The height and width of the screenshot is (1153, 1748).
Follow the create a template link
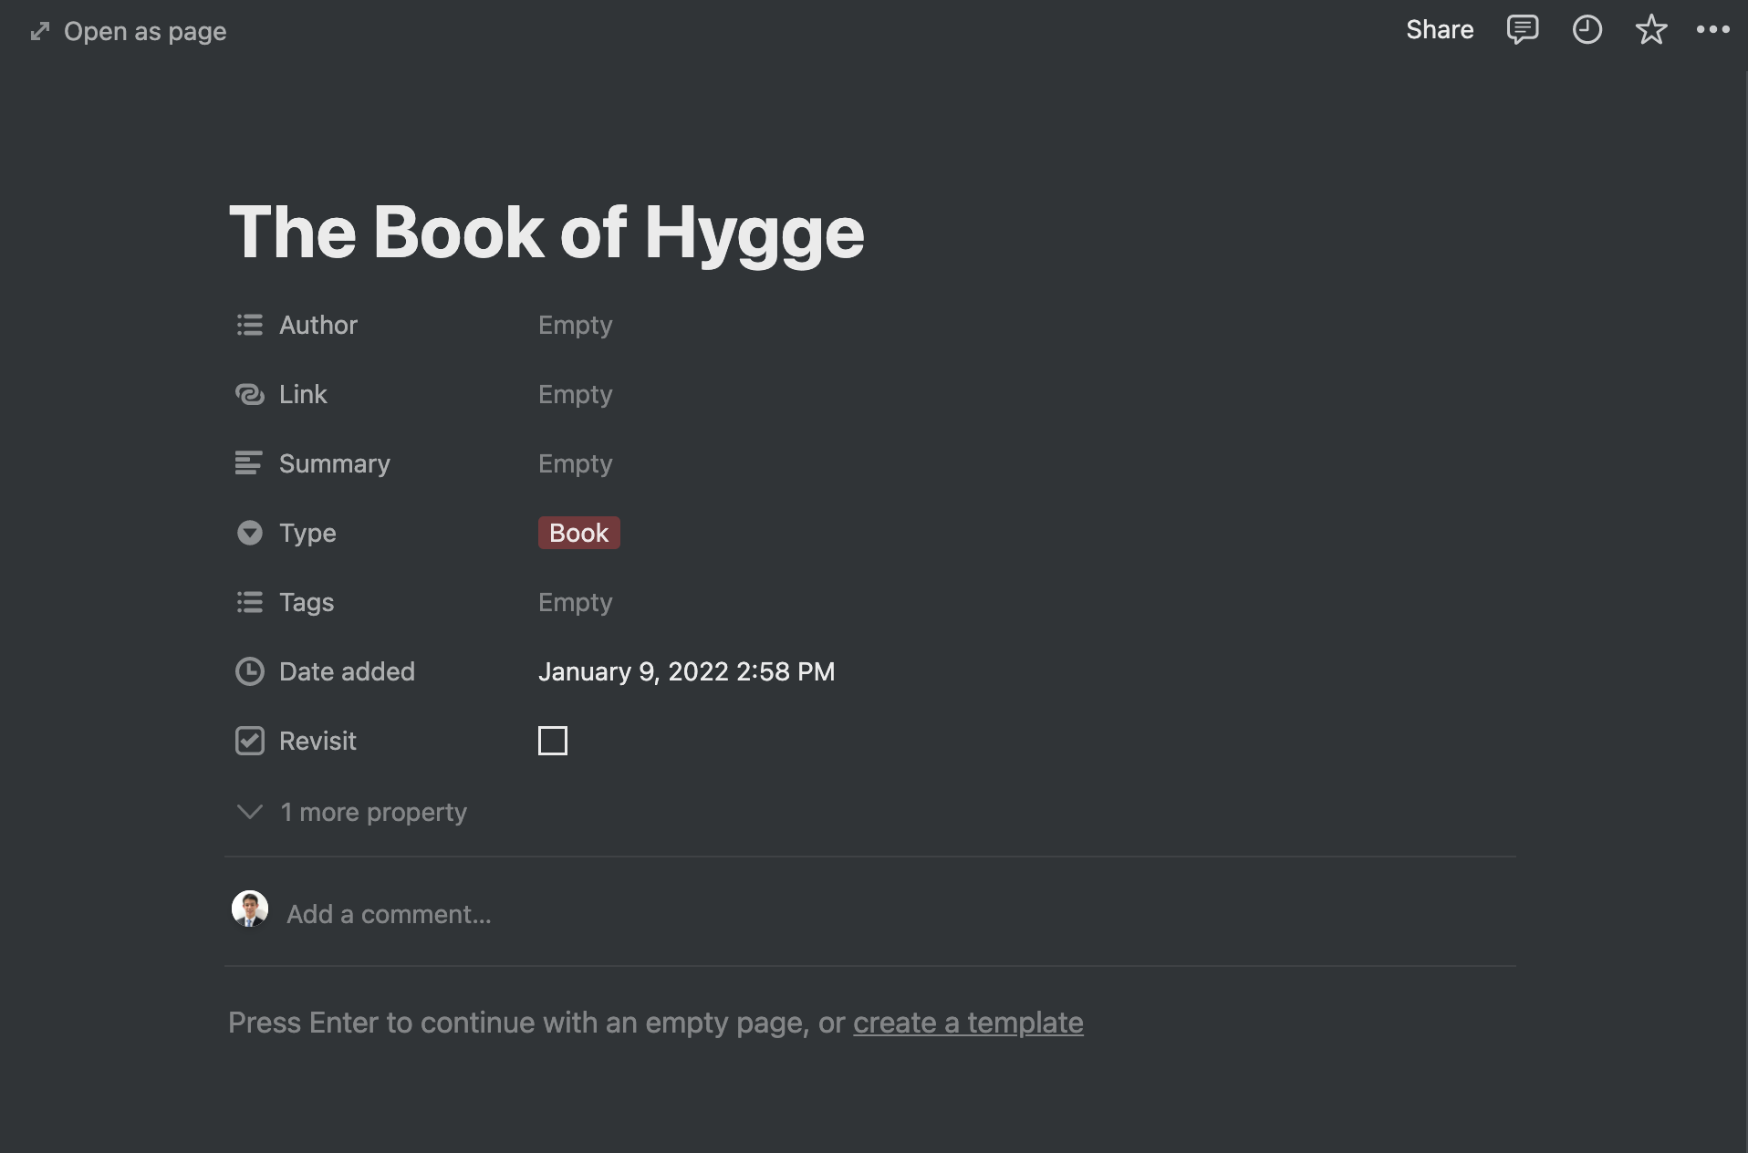coord(968,1023)
